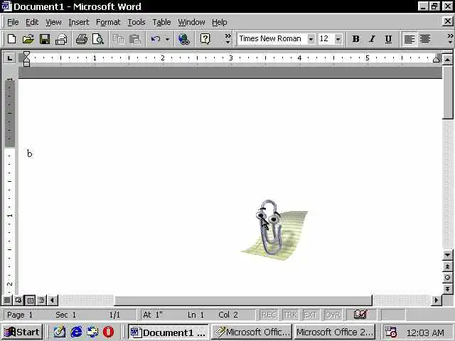Undo last action with curved arrow
The image size is (455, 341).
click(156, 39)
